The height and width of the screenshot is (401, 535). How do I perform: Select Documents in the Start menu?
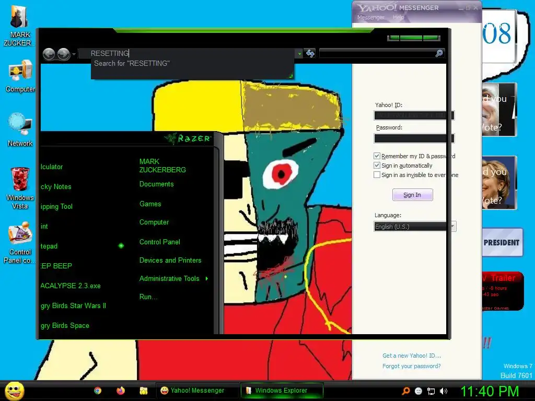157,184
